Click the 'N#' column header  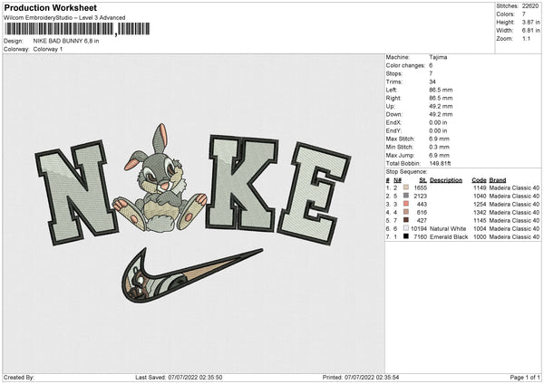click(397, 180)
